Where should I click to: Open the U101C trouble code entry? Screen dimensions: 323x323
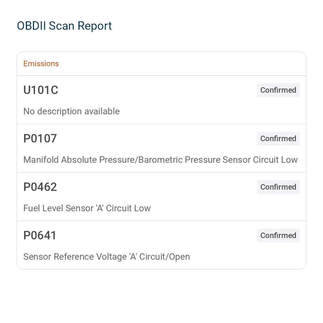coord(161,100)
